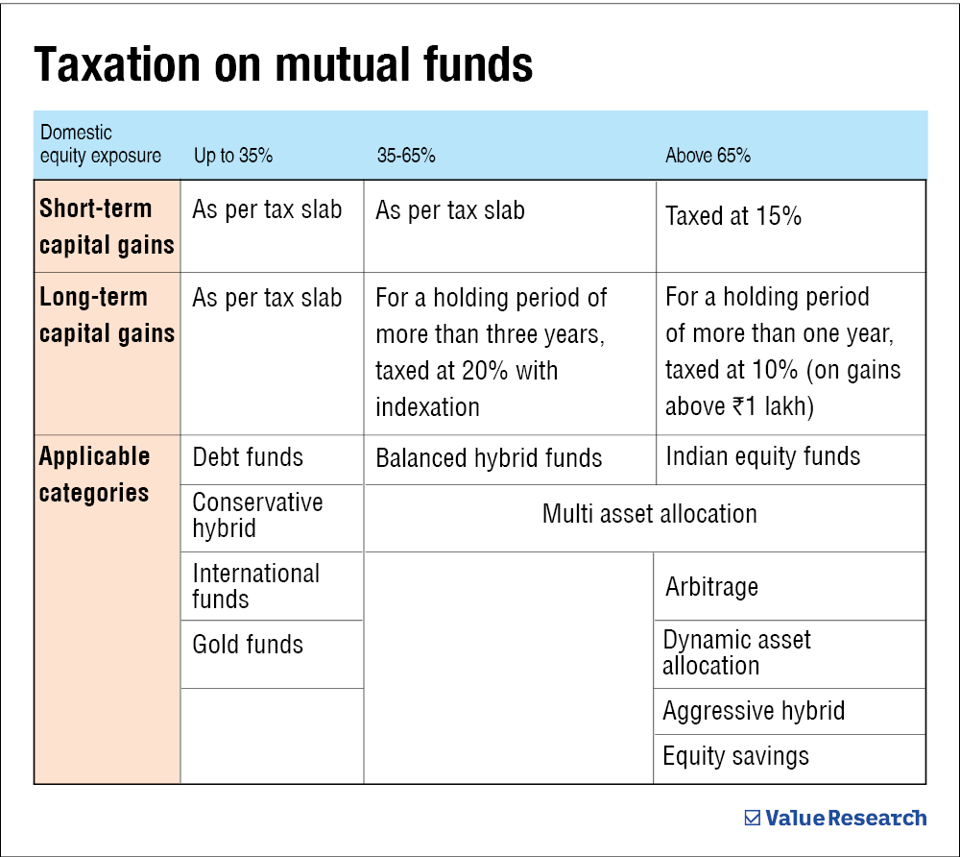Viewport: 960px width, 857px height.
Task: Click the 'Aggressive hybrid' cell
Action: pyautogui.click(x=754, y=711)
